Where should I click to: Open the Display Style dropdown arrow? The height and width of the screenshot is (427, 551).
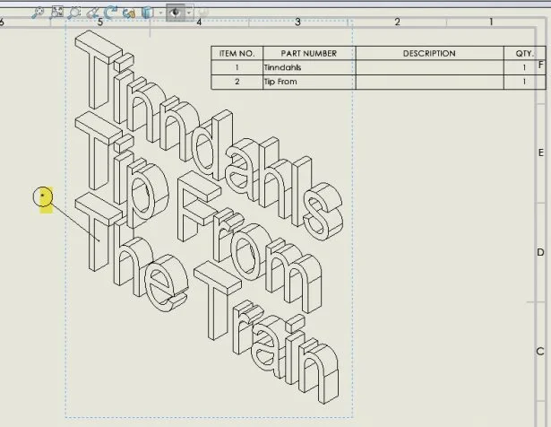160,13
